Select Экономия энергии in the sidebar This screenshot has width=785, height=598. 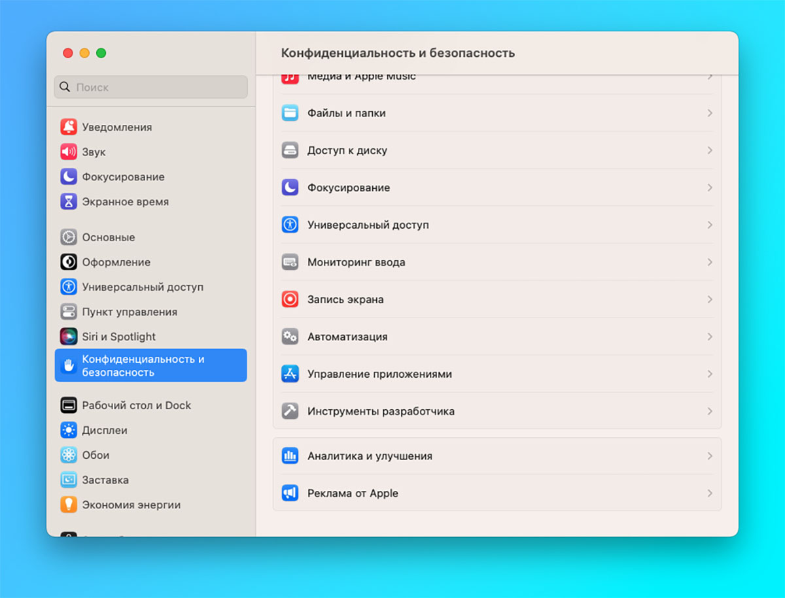[x=131, y=505]
